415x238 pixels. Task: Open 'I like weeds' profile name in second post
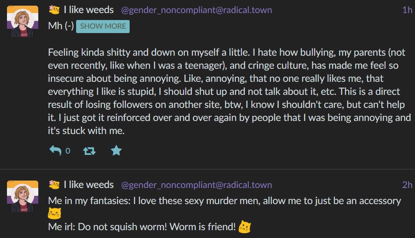[89, 184]
